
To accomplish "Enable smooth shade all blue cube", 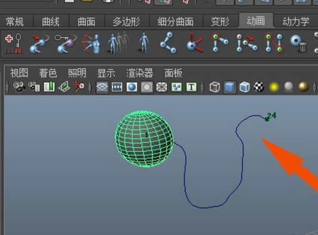I will click(229, 87).
